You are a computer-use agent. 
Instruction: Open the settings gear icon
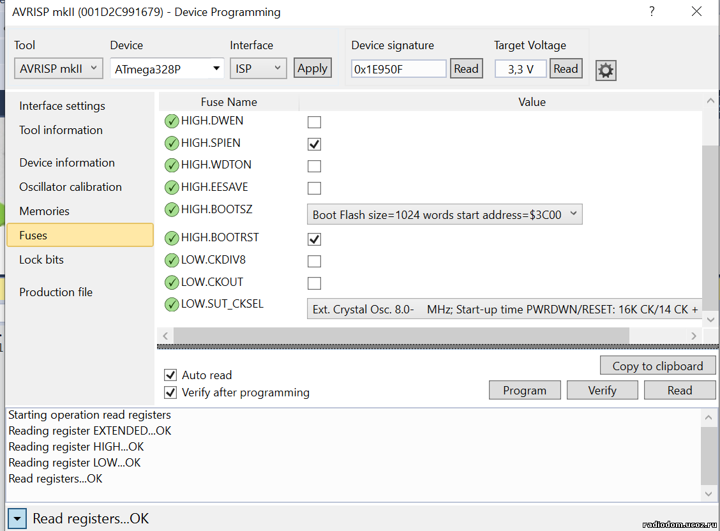(x=606, y=70)
